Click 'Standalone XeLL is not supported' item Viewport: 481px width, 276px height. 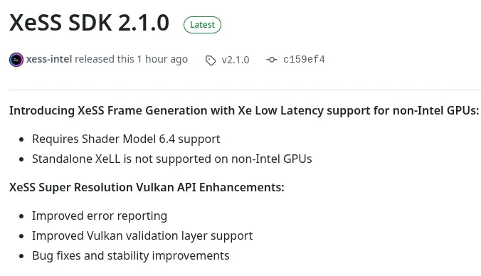[171, 159]
